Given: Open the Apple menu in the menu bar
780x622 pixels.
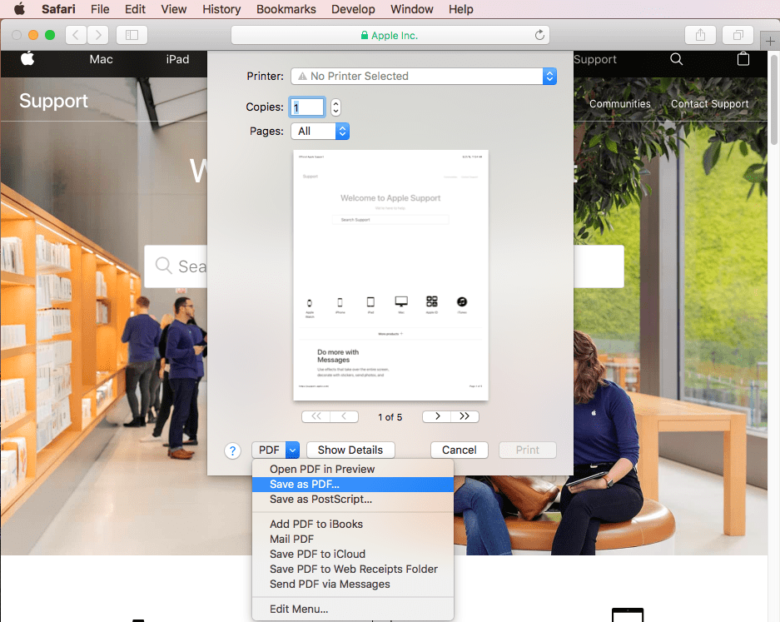Looking at the screenshot, I should point(19,9).
